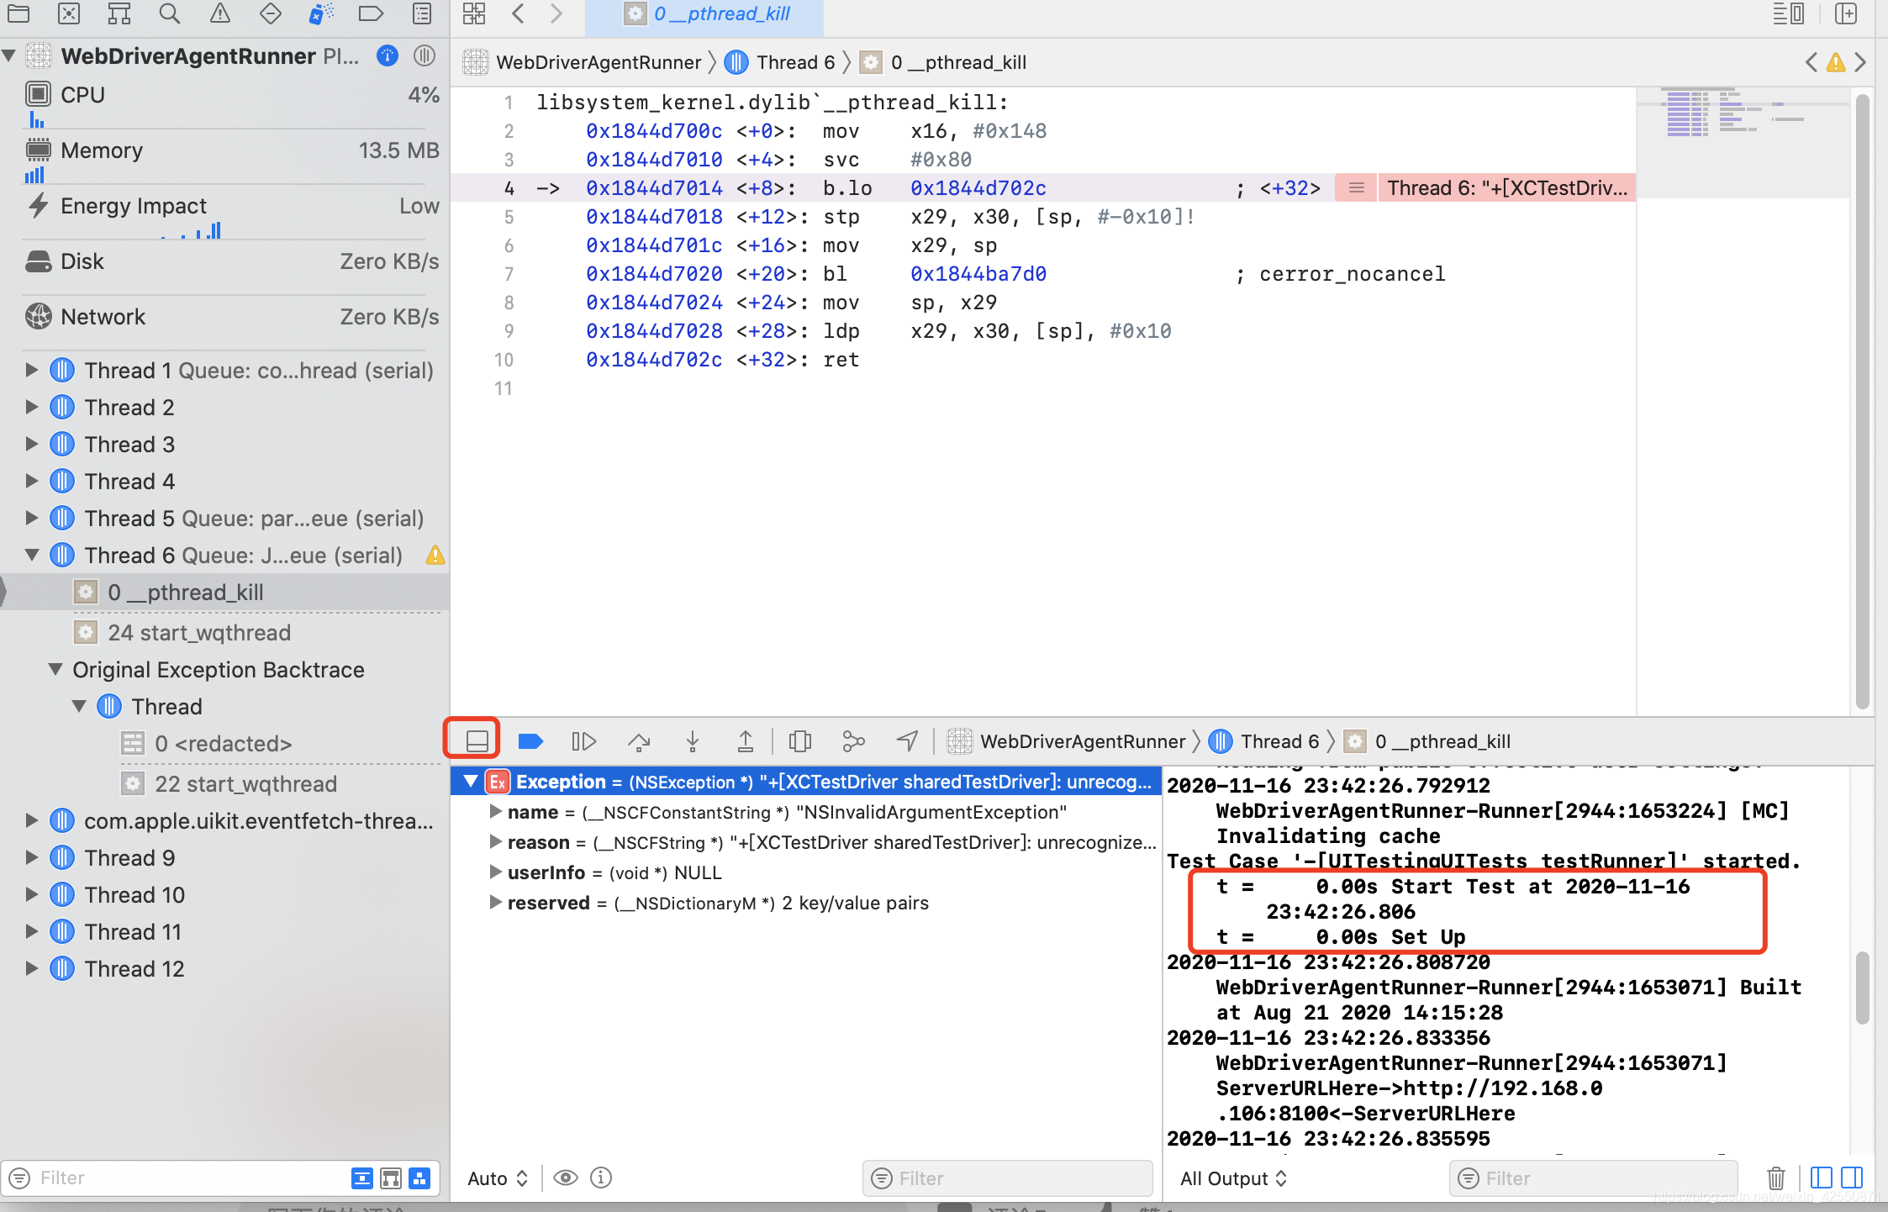Click the Step Into debugger icon

click(693, 740)
